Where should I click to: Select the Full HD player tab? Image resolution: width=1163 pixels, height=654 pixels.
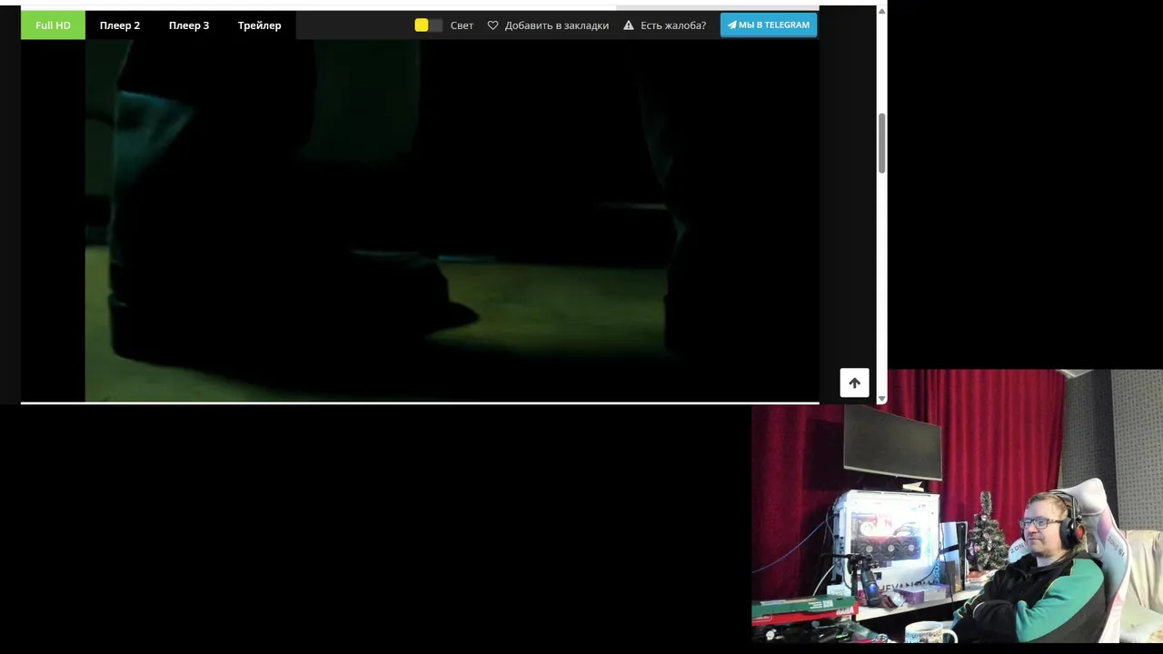tap(53, 25)
